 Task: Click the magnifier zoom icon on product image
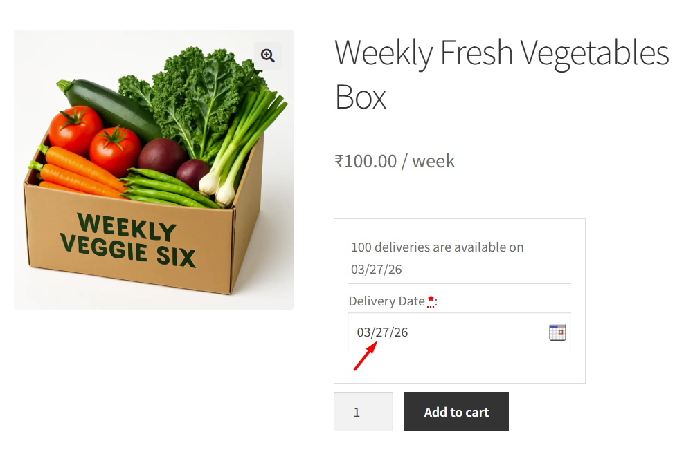pos(268,55)
